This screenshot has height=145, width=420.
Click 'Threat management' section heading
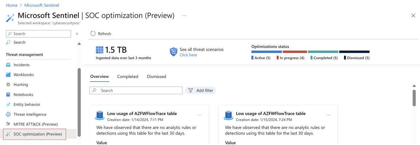(x=24, y=54)
